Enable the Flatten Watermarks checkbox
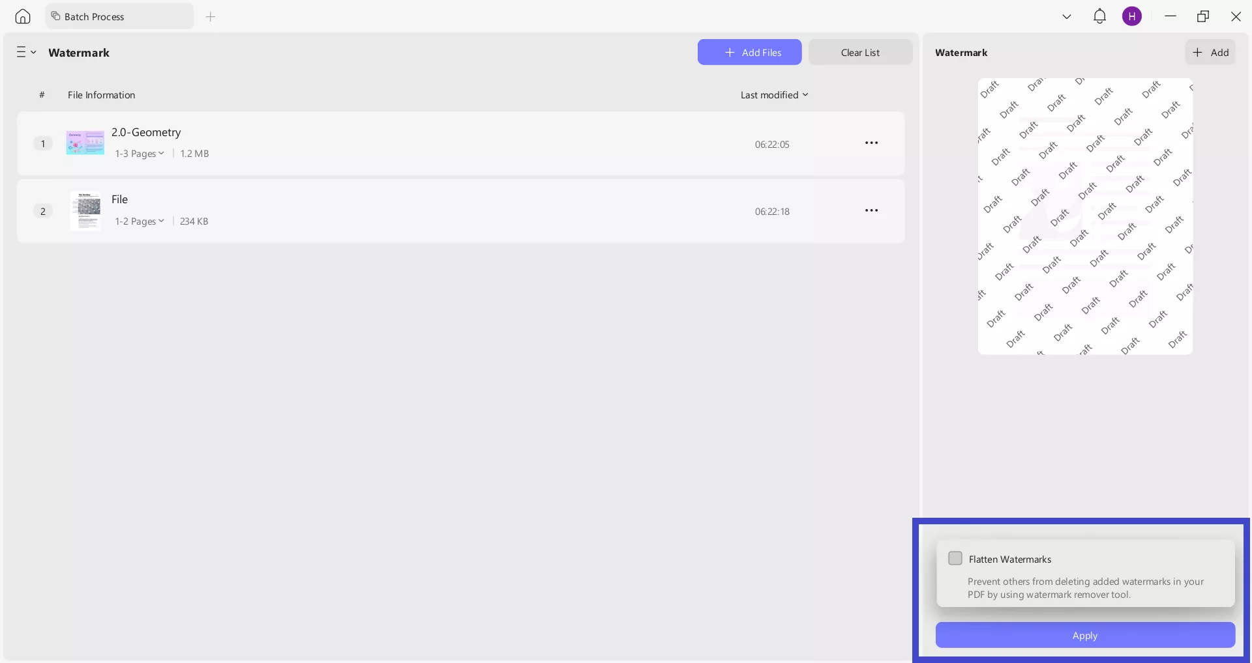This screenshot has width=1252, height=663. (x=955, y=558)
